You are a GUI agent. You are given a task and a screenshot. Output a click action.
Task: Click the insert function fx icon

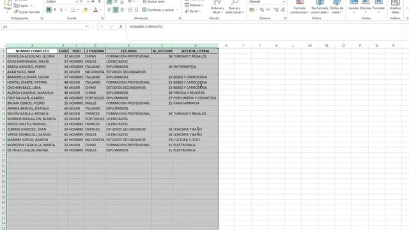pos(121,27)
